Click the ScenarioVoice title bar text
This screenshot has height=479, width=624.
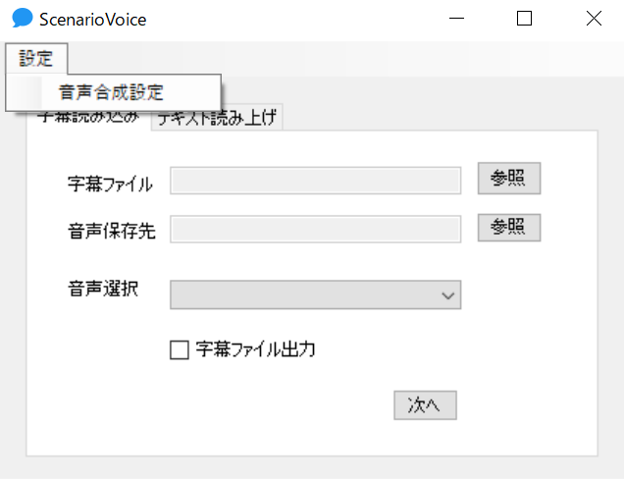[93, 20]
